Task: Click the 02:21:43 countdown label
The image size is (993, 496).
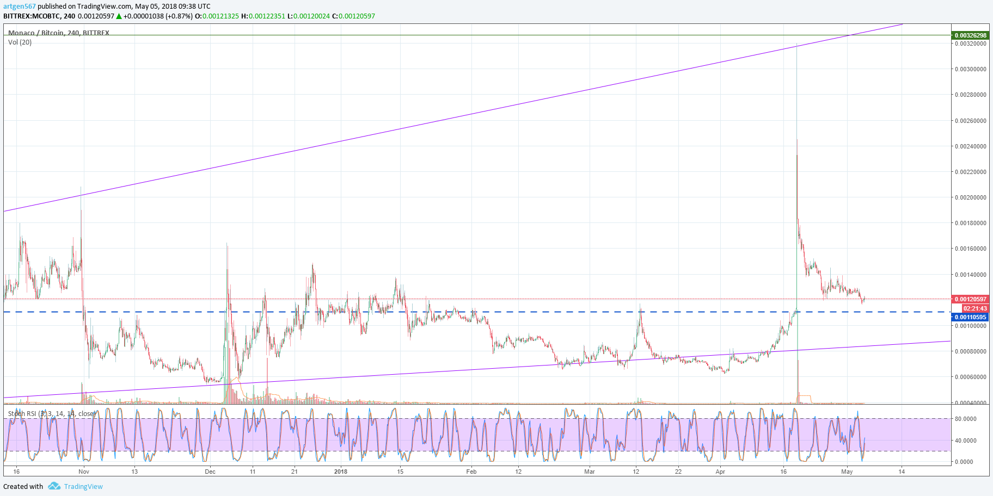Action: tap(975, 308)
